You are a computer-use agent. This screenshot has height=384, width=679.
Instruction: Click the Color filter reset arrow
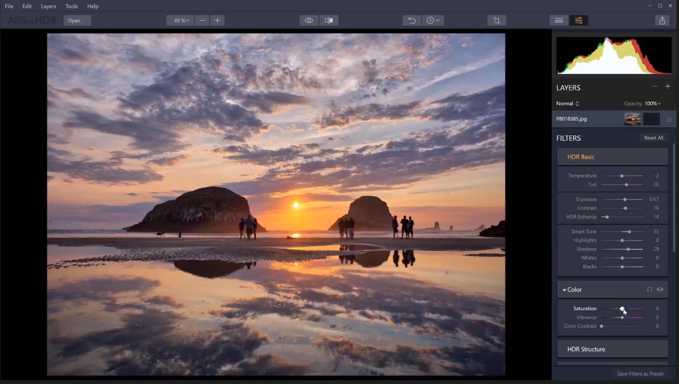pyautogui.click(x=649, y=289)
